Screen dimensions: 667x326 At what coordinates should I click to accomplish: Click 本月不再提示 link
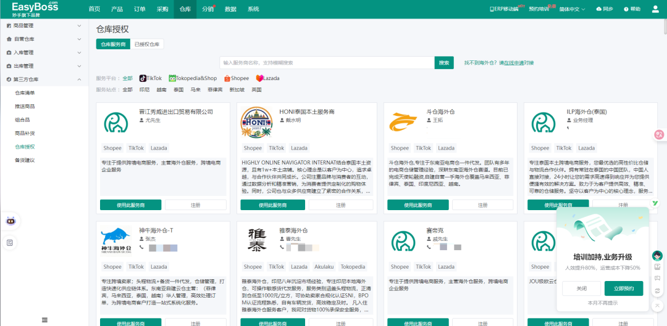point(602,303)
